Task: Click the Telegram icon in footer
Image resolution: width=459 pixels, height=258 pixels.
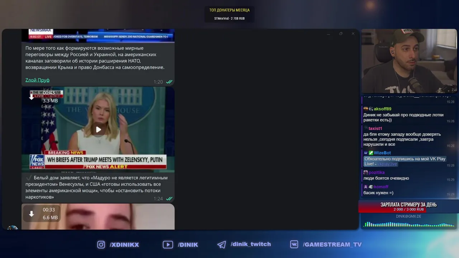Action: pyautogui.click(x=222, y=244)
